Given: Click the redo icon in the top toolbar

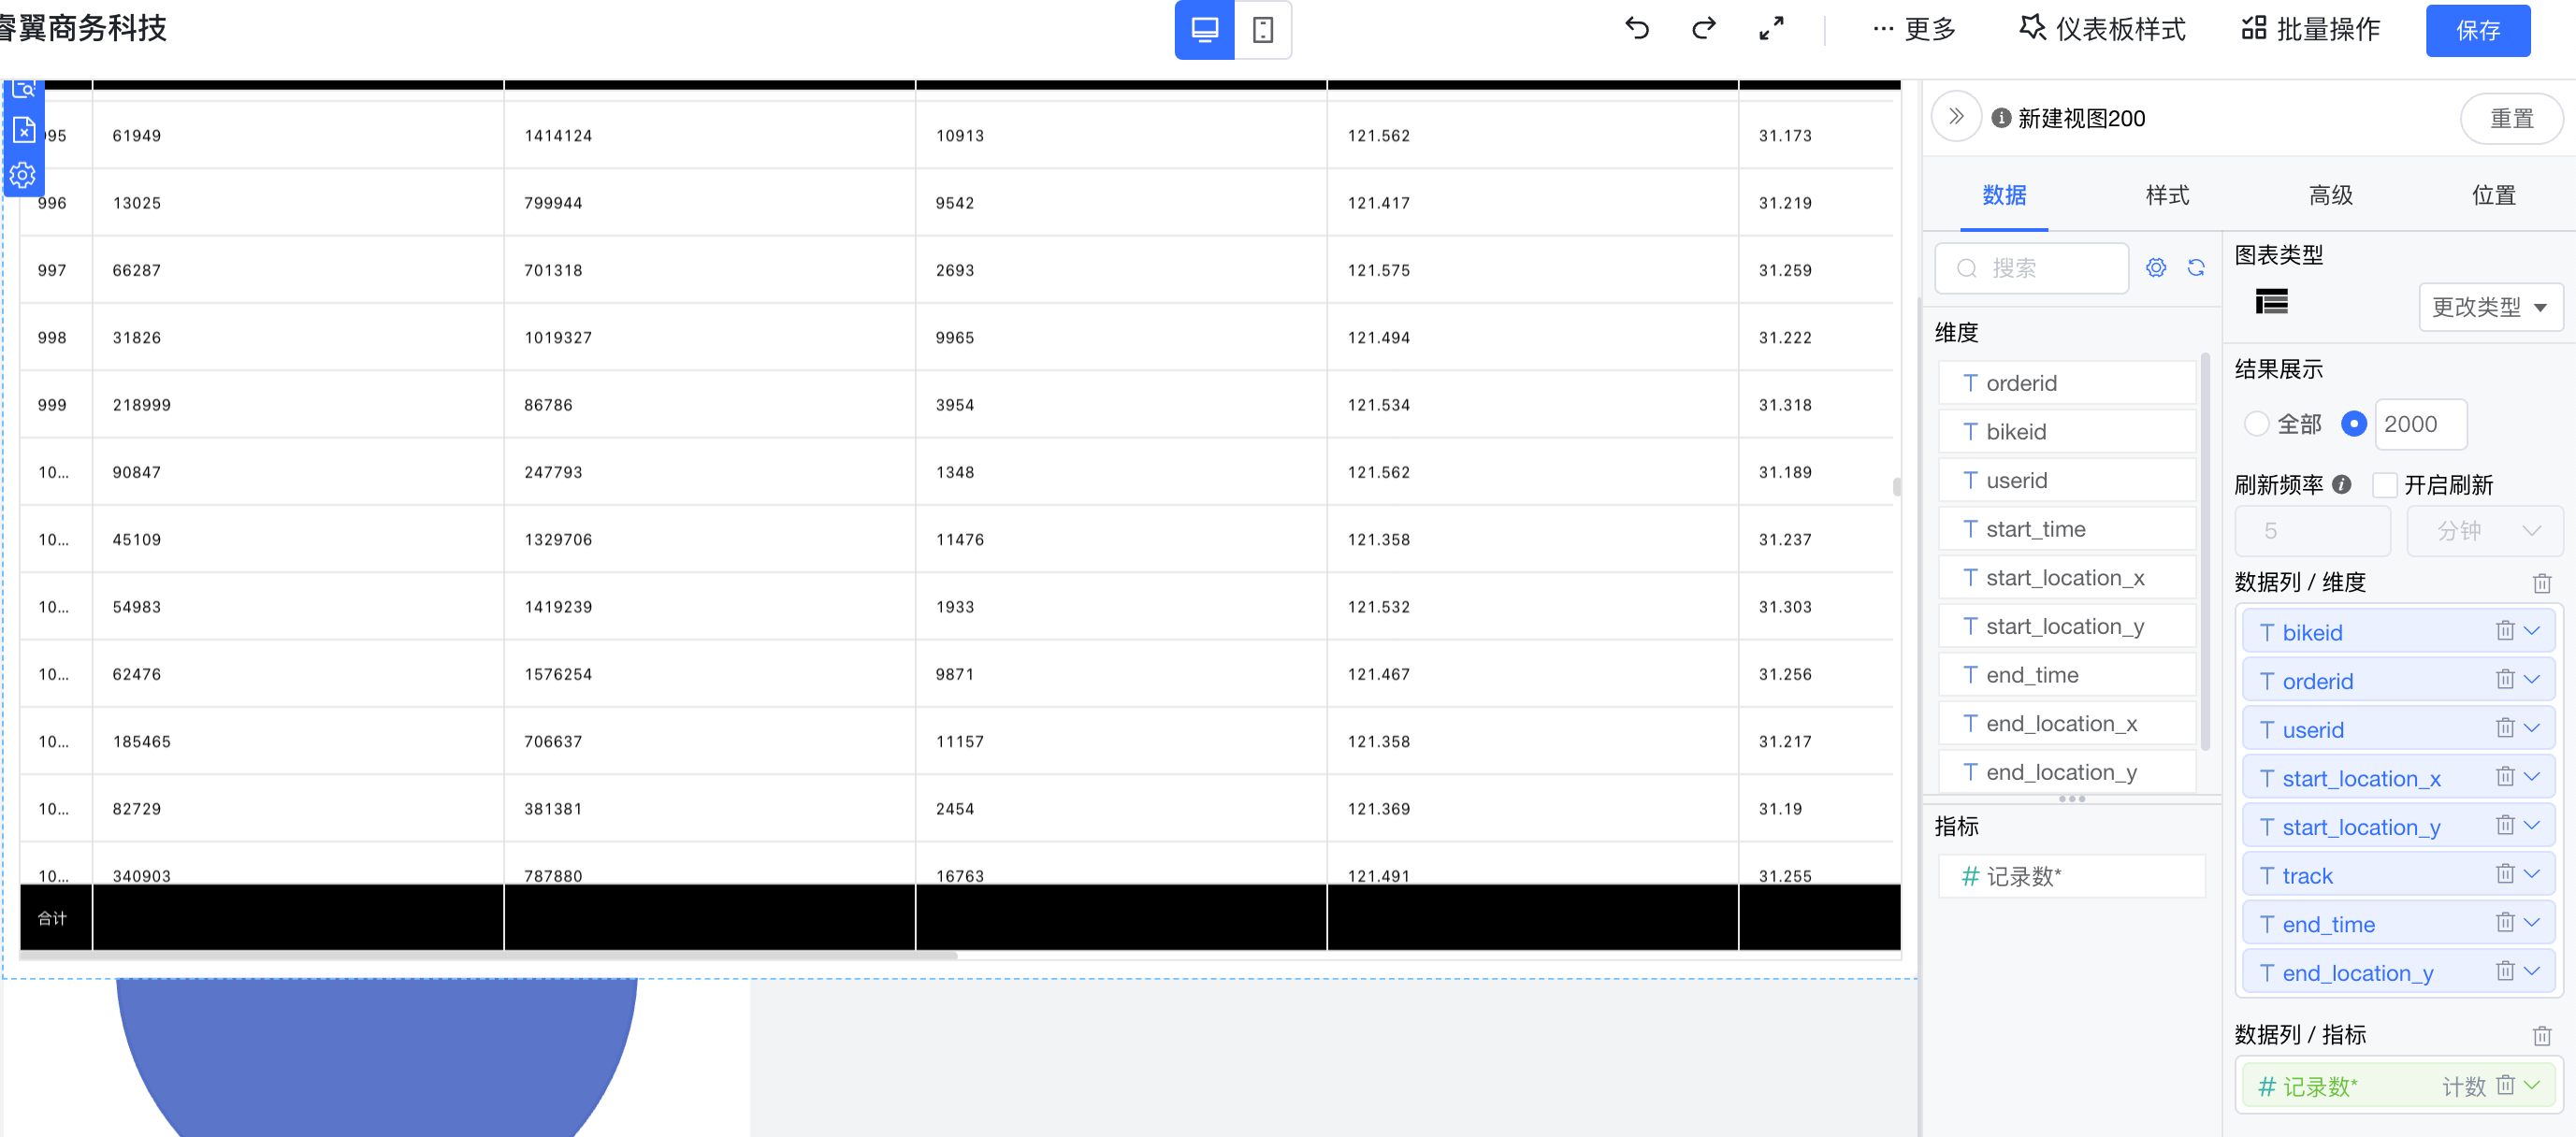Looking at the screenshot, I should pos(1702,29).
